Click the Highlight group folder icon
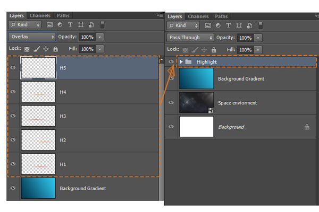Viewport: 319px width, 212px height. coord(188,61)
